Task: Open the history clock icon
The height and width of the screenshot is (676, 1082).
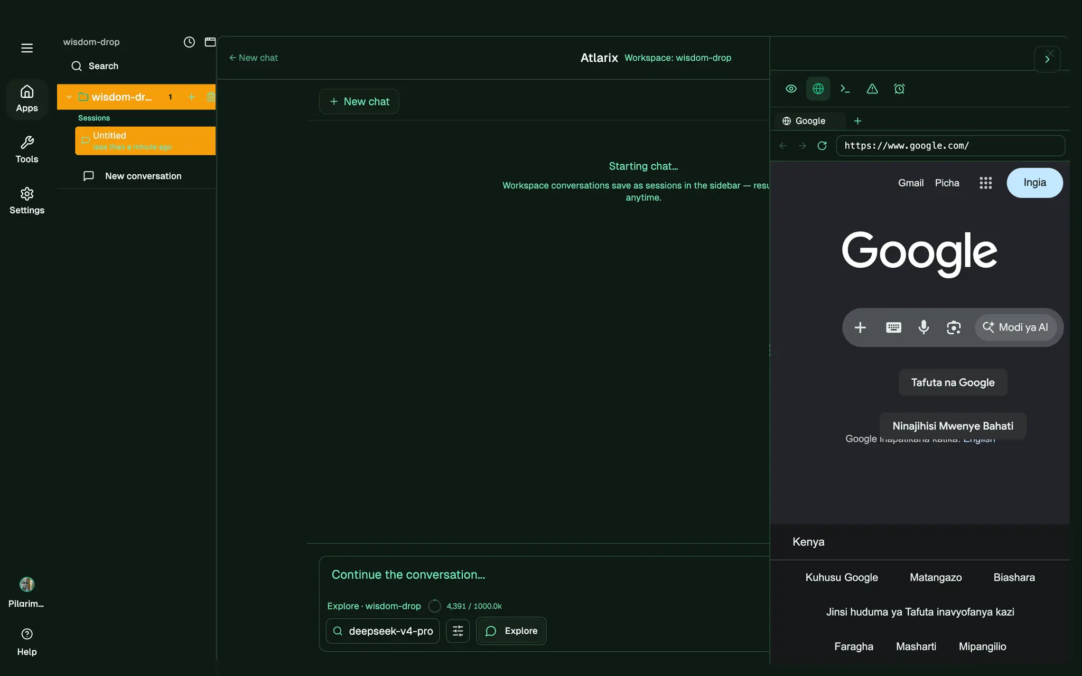Action: pyautogui.click(x=189, y=42)
